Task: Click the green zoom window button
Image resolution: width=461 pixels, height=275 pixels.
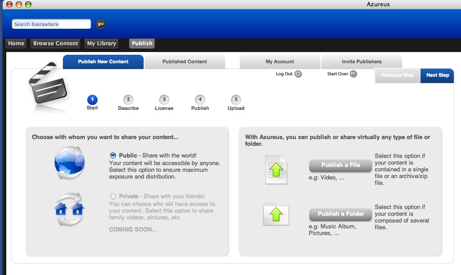Action: coord(28,4)
